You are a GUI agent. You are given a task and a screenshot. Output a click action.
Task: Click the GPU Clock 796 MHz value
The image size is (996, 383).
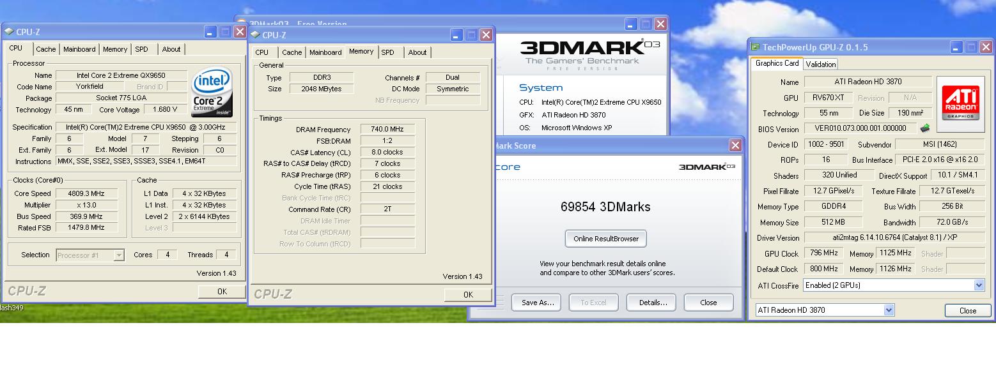click(x=823, y=253)
